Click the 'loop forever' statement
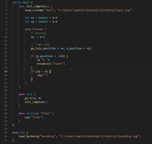The width and height of the screenshot is (152, 144). [x=34, y=29]
